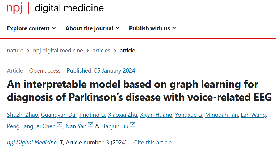Open the articles breadcrumb link
276x150 pixels.
pos(101,51)
